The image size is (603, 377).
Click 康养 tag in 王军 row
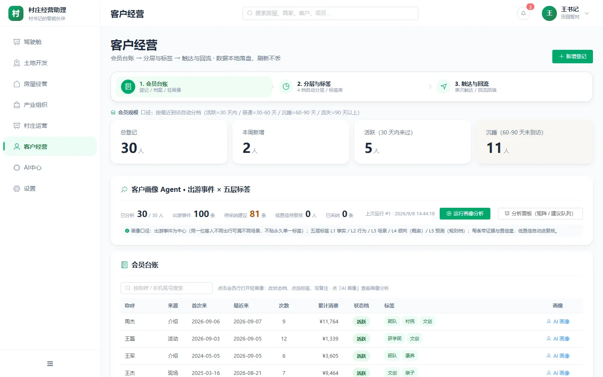(410, 356)
